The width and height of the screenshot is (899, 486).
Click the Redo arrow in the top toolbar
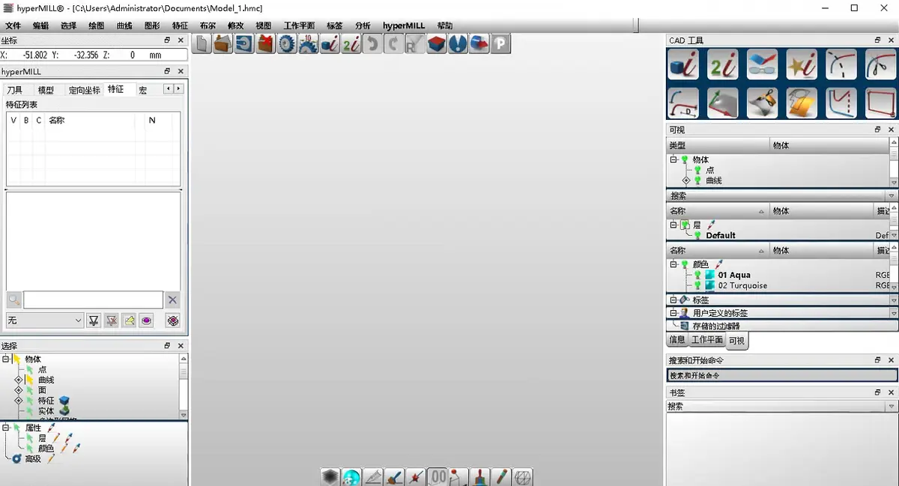click(393, 43)
